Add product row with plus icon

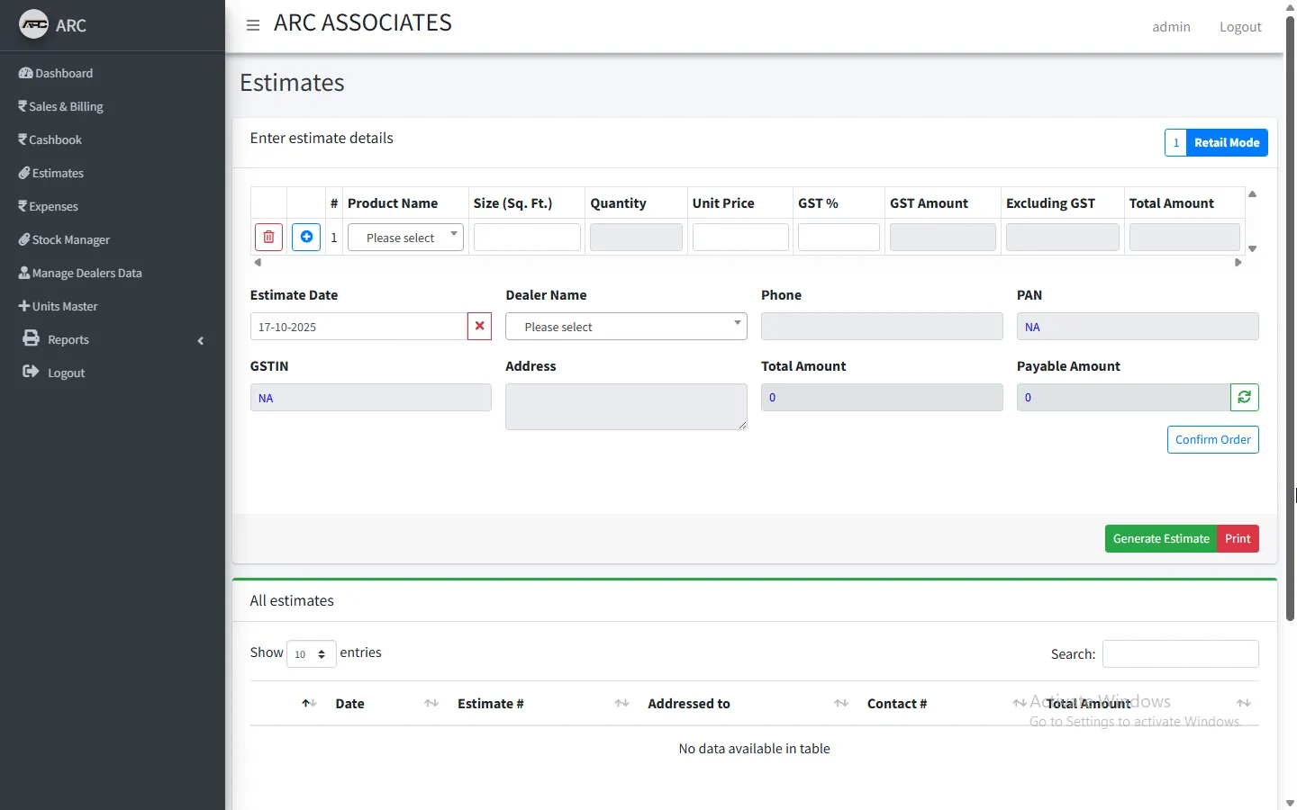[306, 238]
